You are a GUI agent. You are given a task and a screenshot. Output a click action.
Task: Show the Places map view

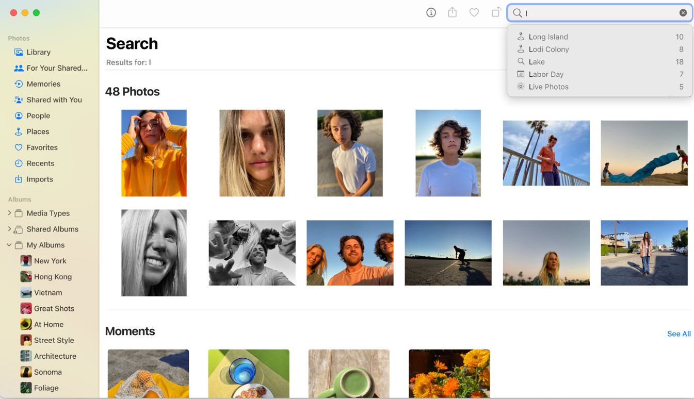(x=38, y=131)
